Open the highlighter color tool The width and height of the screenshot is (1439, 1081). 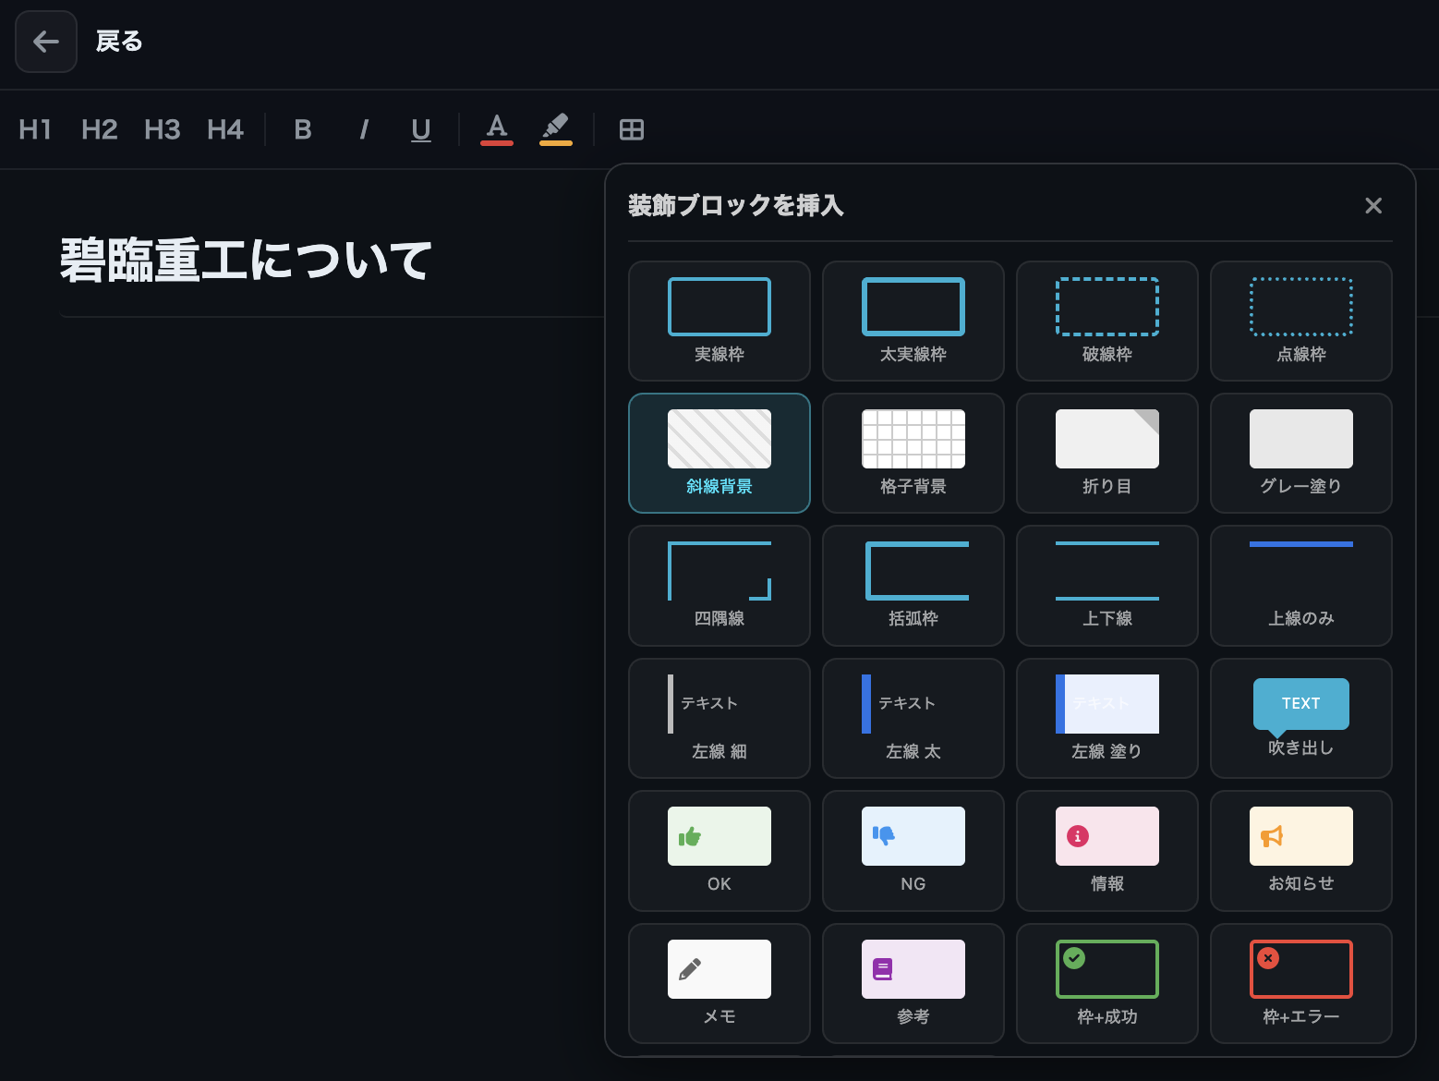[556, 129]
